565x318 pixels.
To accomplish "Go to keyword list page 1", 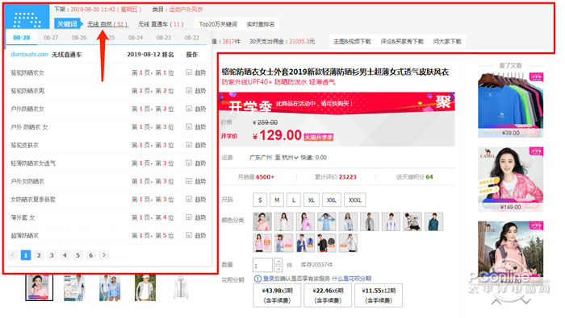I will pyautogui.click(x=26, y=255).
